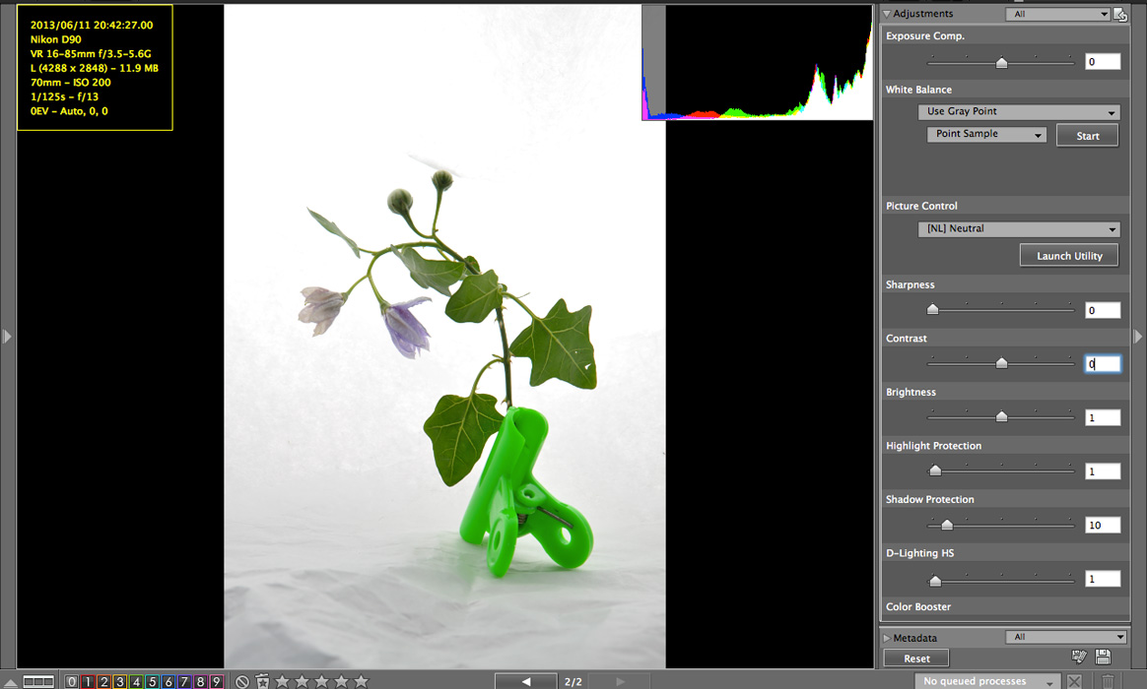Click the Sharpness slider handle
1147x689 pixels.
[932, 310]
